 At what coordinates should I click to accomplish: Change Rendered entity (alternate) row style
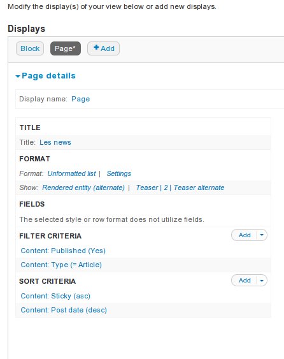tap(83, 187)
